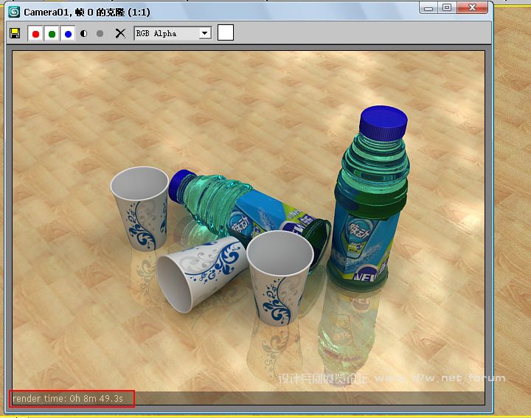This screenshot has height=418, width=531.
Task: Toggle the monochrome gray circle button
Action: click(x=100, y=33)
